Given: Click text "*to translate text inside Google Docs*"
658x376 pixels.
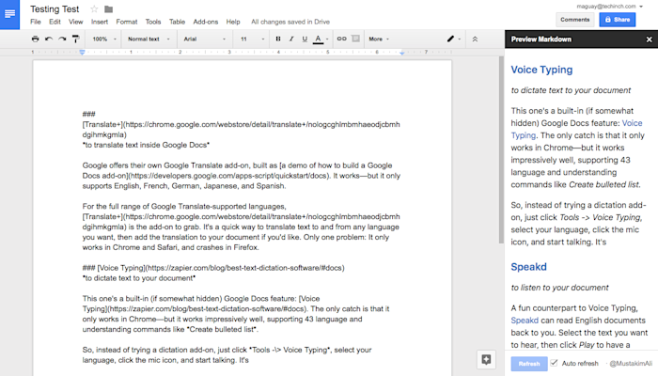Looking at the screenshot, I should tap(146, 145).
